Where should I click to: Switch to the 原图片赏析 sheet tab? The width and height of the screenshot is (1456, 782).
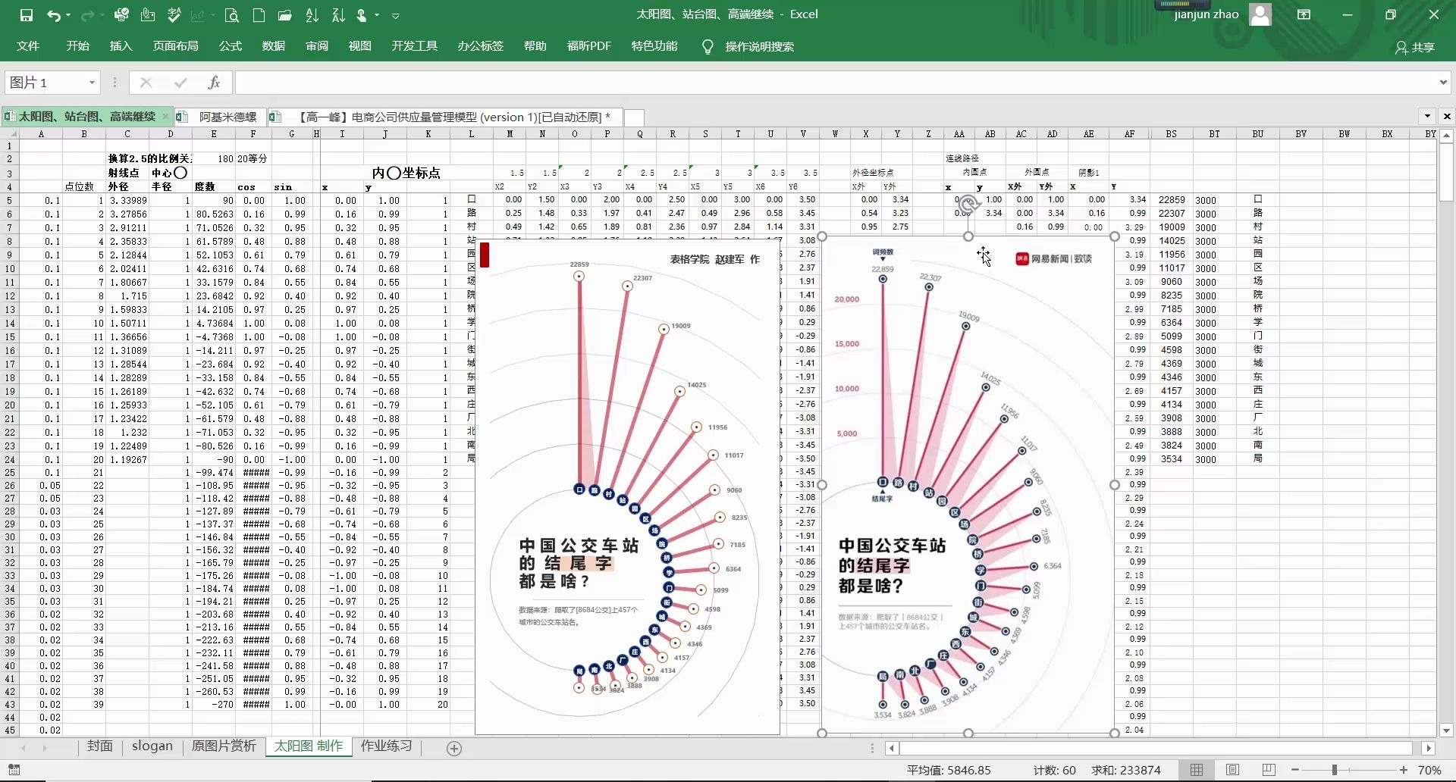coord(224,746)
